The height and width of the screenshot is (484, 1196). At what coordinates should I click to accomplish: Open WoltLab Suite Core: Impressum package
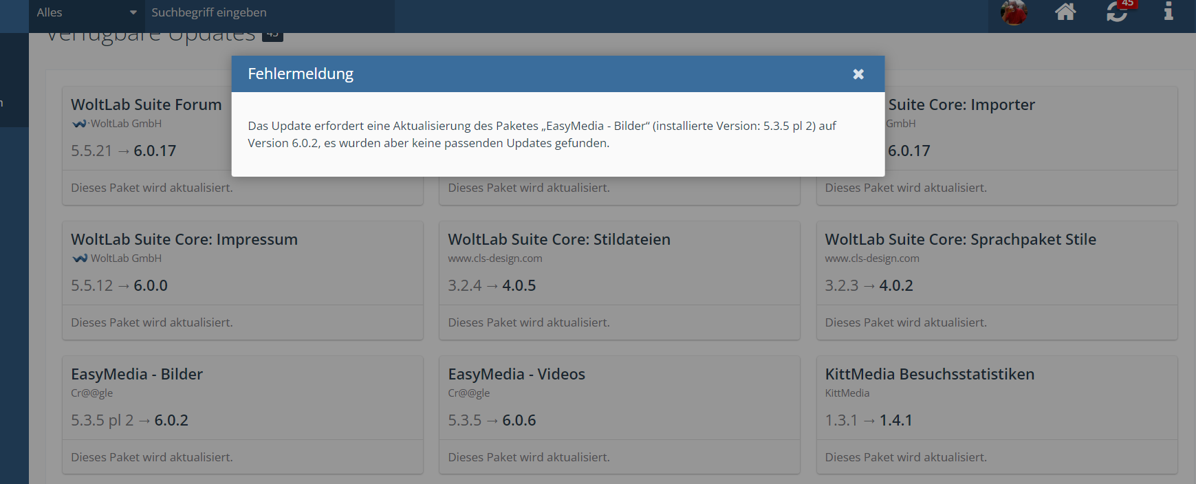[x=184, y=239]
